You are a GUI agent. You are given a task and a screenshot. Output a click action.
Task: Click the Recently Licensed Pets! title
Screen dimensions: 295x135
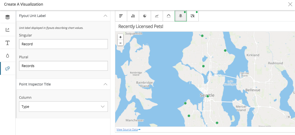point(141,26)
